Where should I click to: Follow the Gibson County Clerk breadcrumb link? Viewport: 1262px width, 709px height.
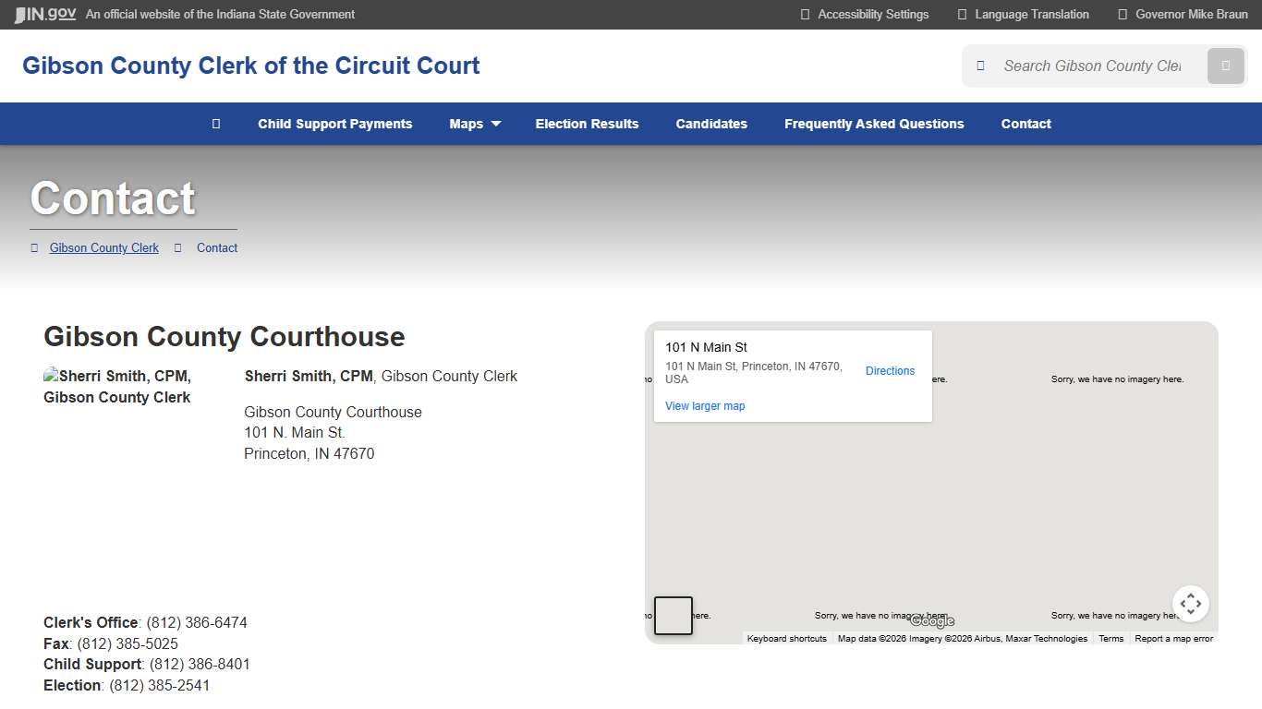click(x=103, y=247)
